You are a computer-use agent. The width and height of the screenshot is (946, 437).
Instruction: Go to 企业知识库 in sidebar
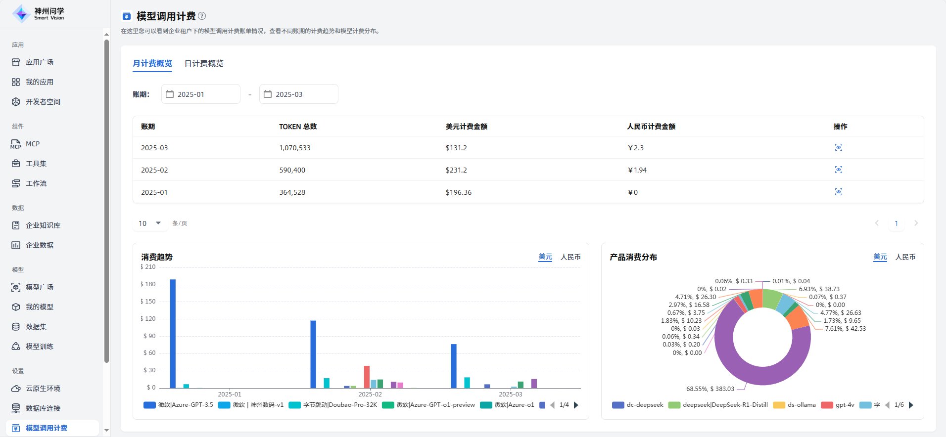coord(43,225)
